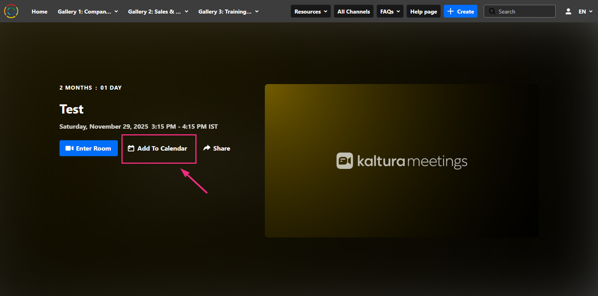Click the colorful circular site logo

[x=11, y=11]
